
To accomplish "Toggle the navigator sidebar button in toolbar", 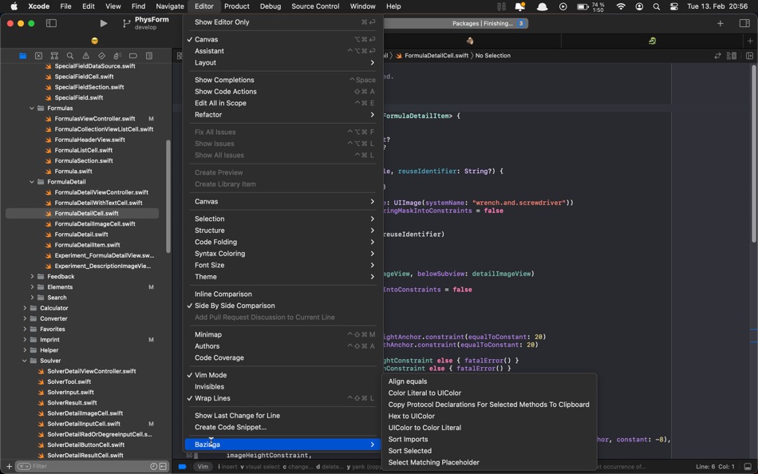I will coord(51,23).
